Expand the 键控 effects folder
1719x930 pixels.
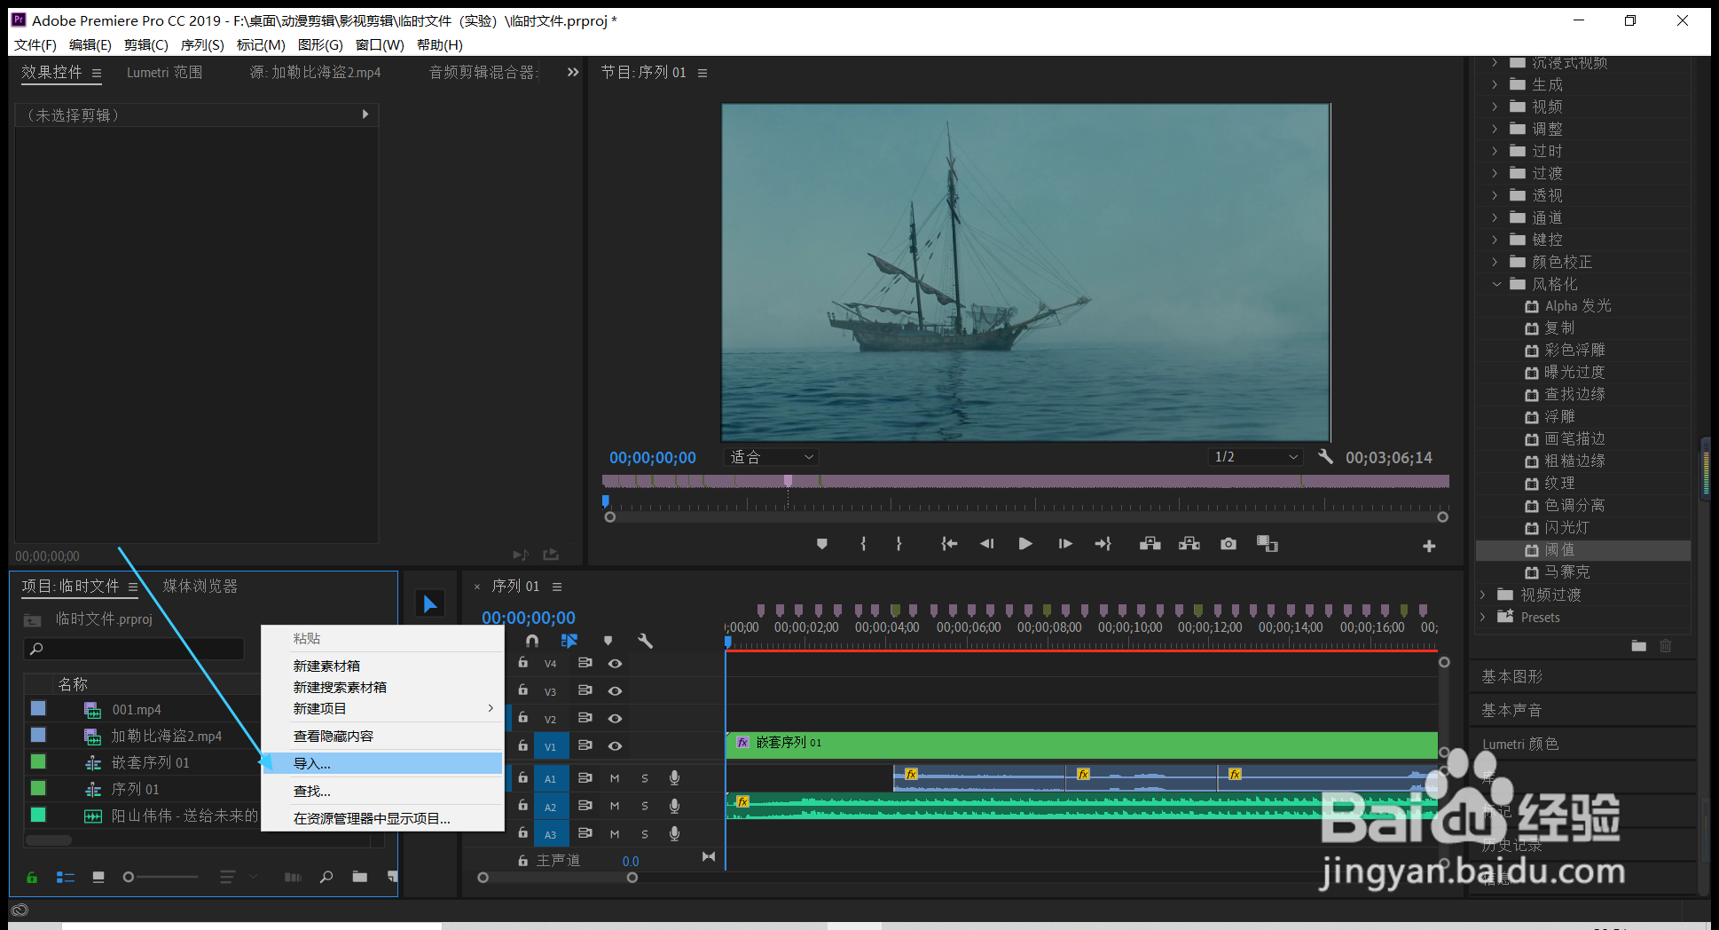click(1495, 240)
